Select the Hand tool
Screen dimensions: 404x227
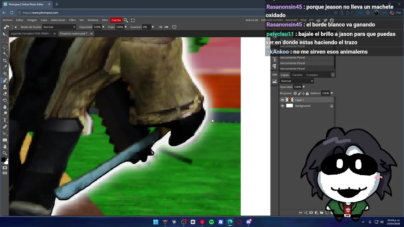tap(5, 147)
